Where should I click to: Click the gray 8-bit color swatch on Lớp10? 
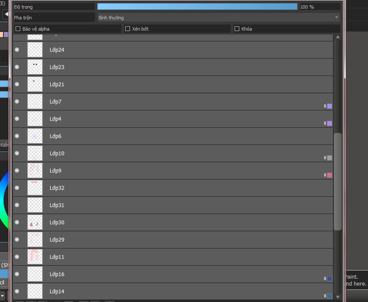[x=330, y=158]
